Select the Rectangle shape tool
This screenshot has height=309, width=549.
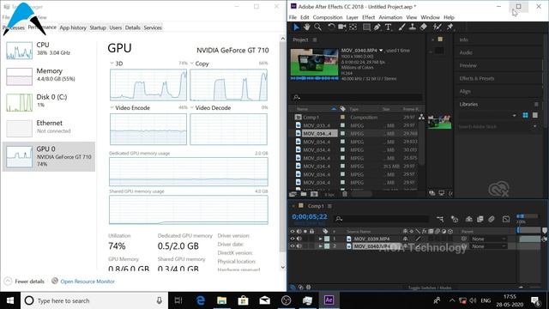point(366,27)
